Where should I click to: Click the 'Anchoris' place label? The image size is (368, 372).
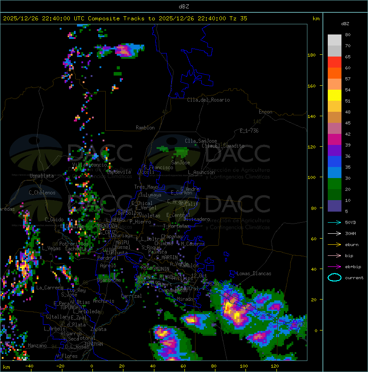click(x=103, y=301)
